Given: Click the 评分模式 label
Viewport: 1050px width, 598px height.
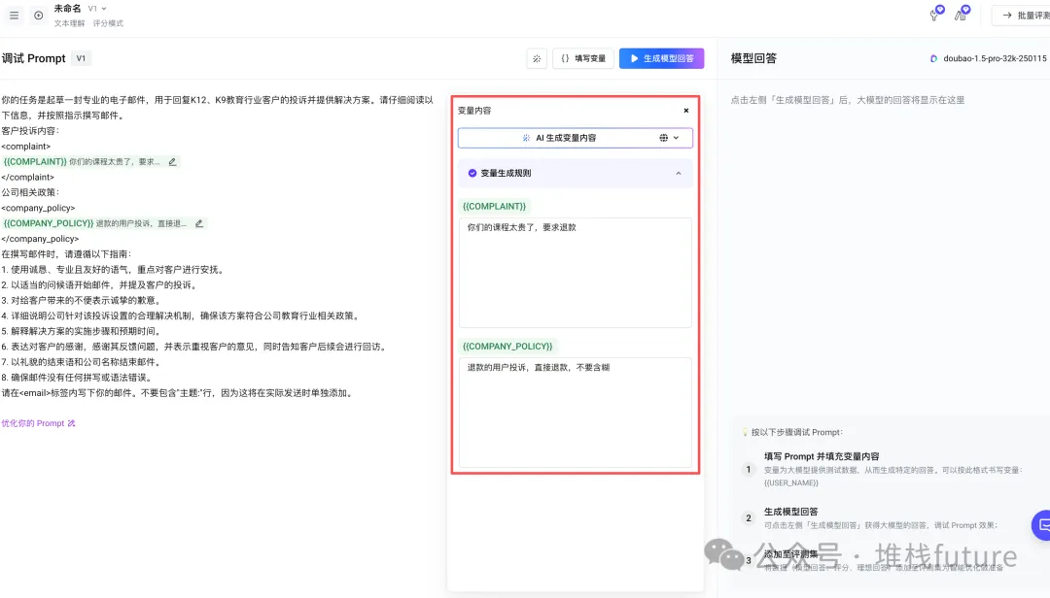Looking at the screenshot, I should (x=108, y=23).
